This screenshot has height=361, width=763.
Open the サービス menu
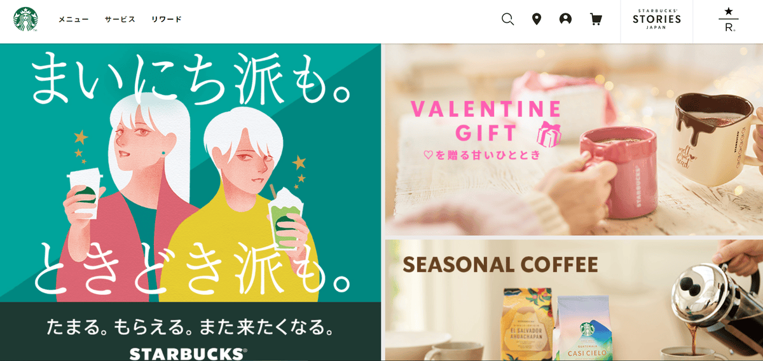(x=120, y=19)
